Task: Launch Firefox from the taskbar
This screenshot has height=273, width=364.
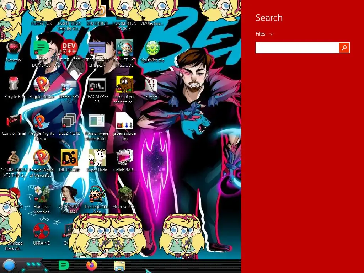Action: 92,265
